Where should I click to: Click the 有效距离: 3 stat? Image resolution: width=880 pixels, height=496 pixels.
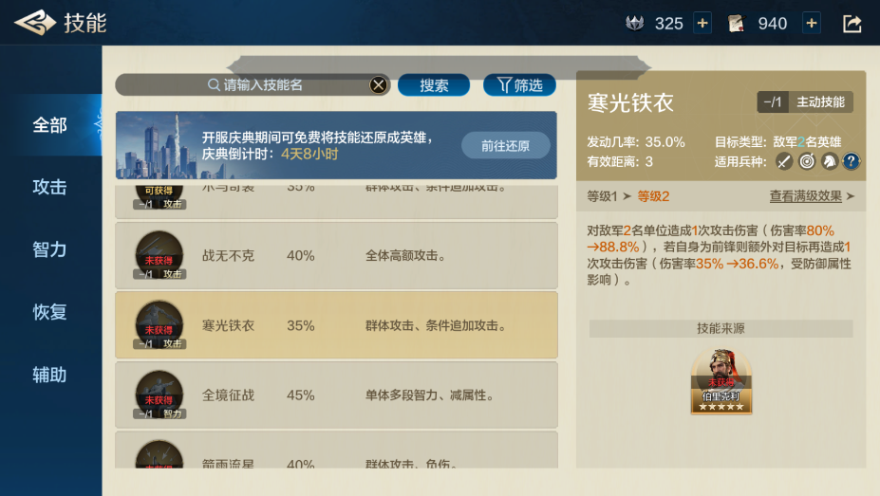coord(620,162)
